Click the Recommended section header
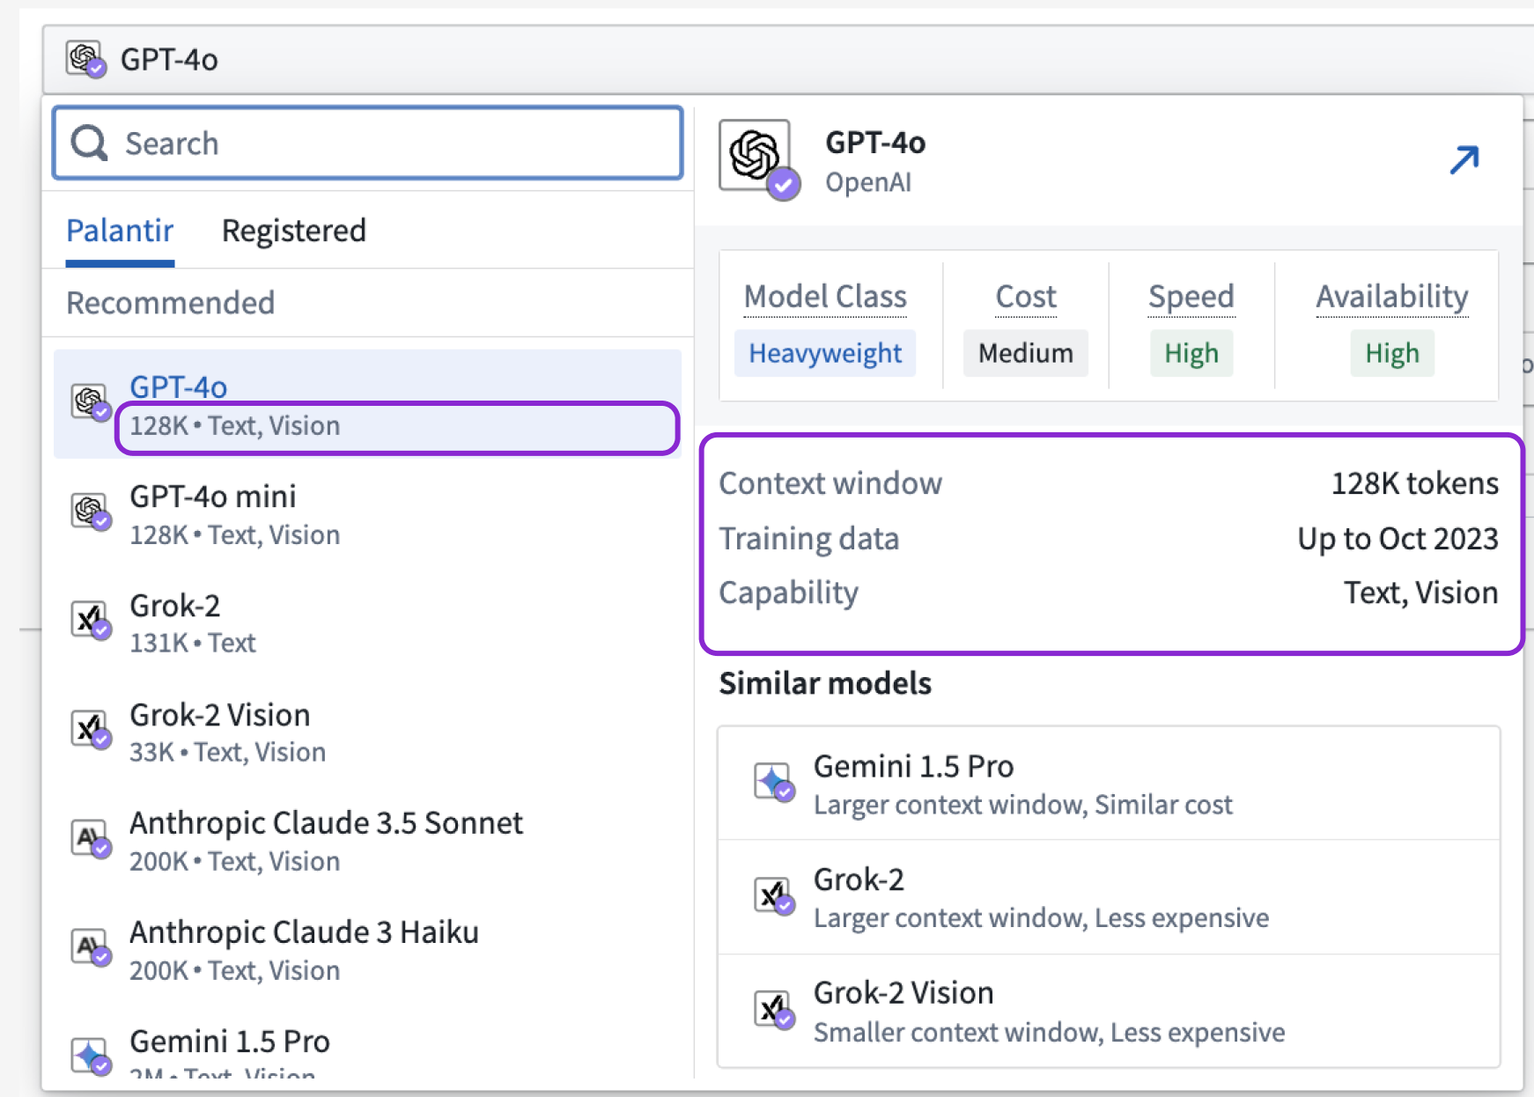 tap(171, 303)
